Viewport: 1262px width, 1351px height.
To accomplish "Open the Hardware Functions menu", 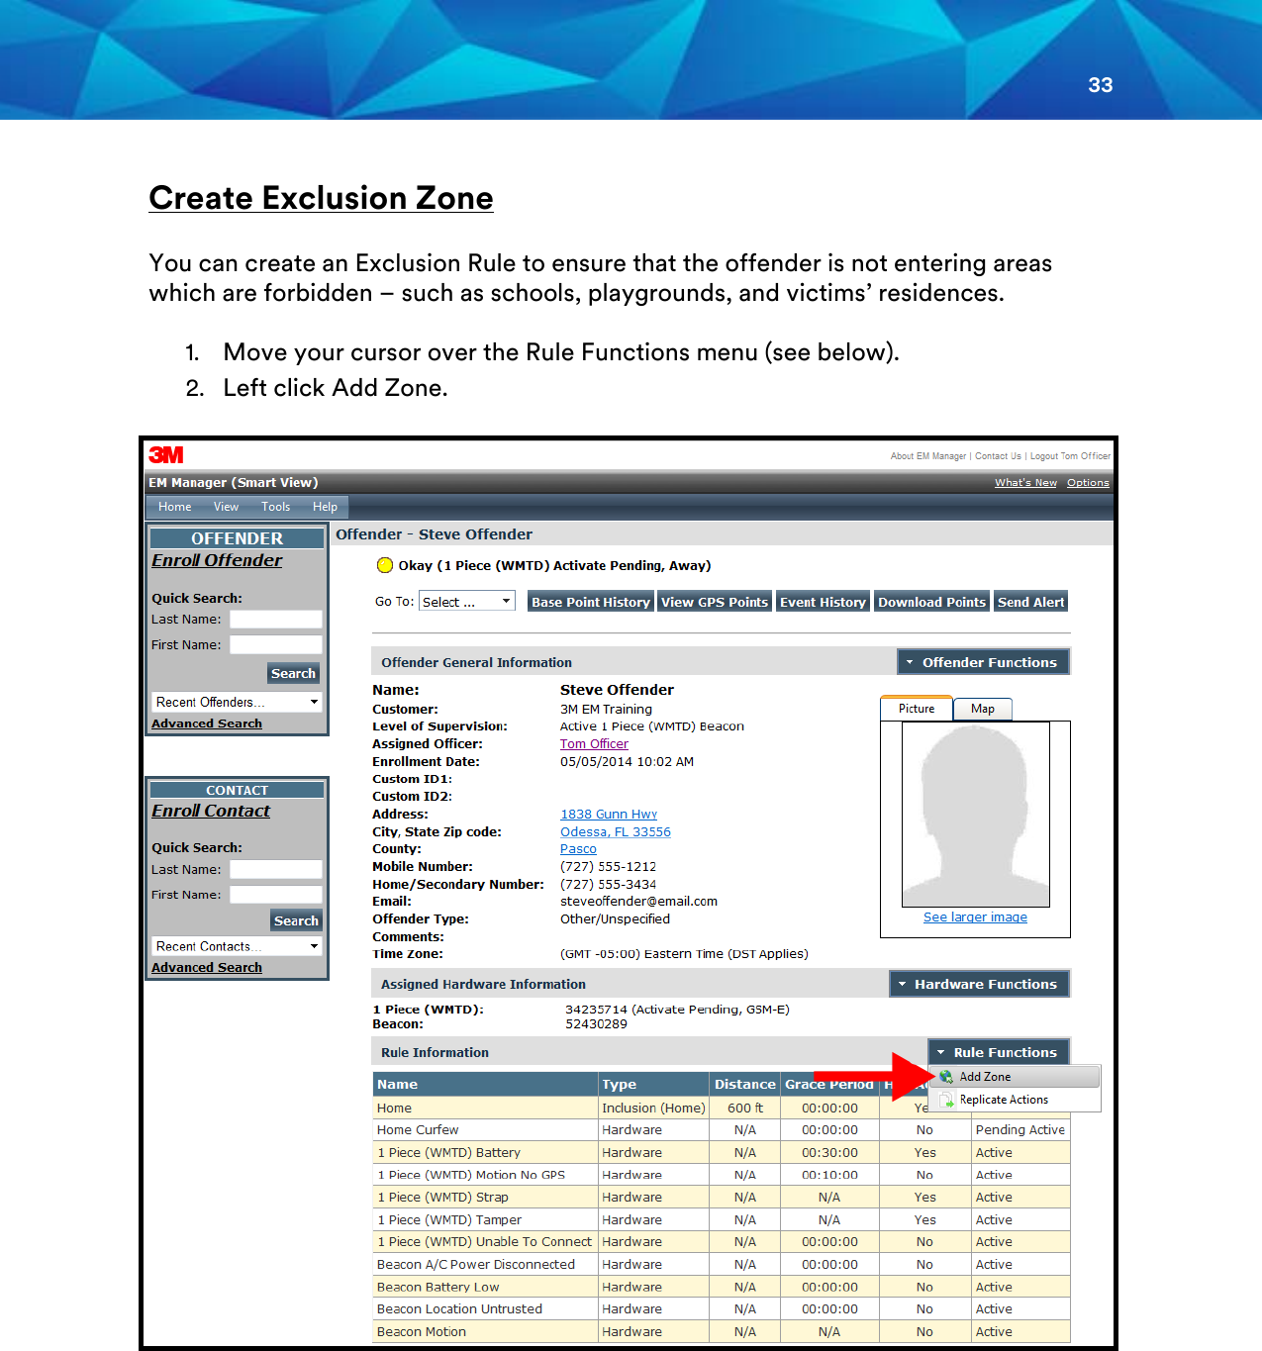I will (979, 984).
